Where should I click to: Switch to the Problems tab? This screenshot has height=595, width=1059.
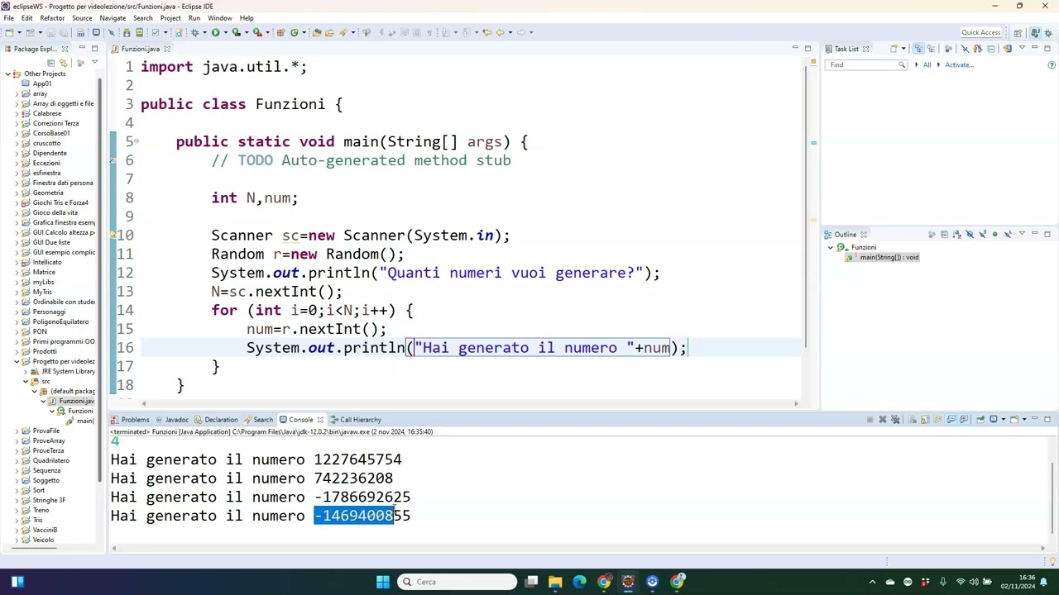[x=131, y=420]
